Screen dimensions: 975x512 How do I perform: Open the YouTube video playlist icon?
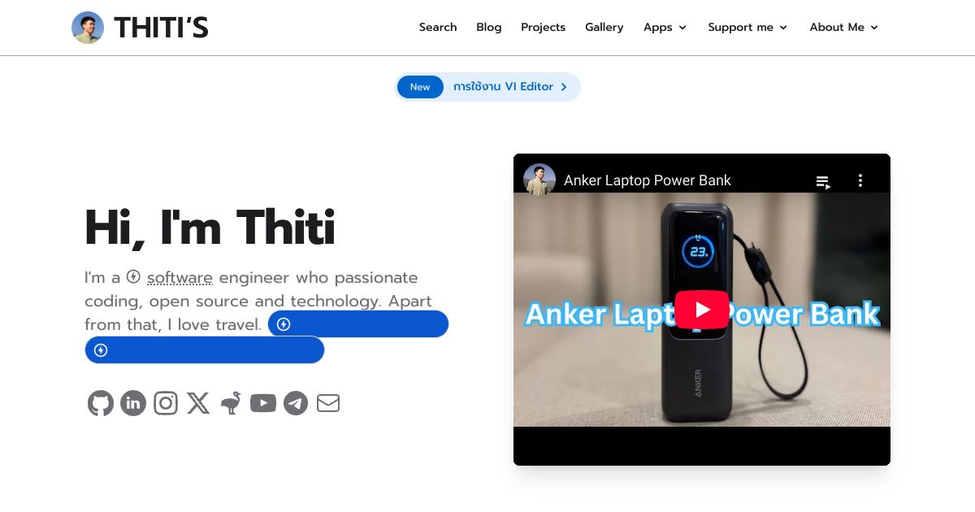(x=823, y=181)
